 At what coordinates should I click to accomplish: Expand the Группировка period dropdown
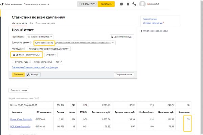pyautogui.click(x=40, y=37)
